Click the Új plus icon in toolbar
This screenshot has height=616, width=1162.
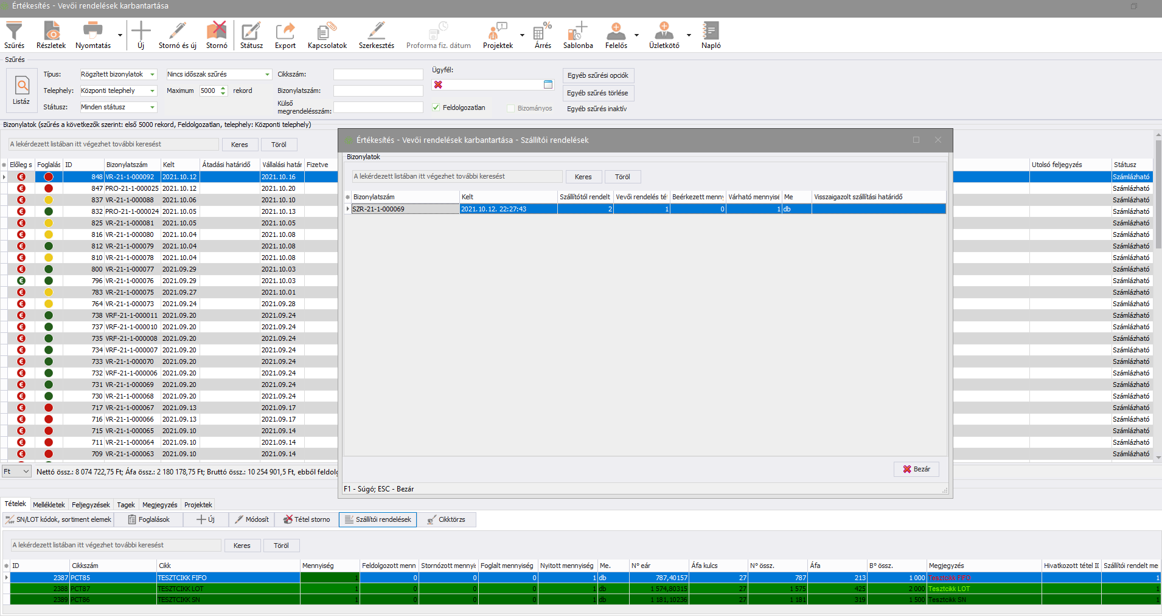141,32
